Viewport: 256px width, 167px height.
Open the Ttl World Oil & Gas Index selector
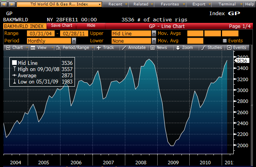(x=59, y=4)
